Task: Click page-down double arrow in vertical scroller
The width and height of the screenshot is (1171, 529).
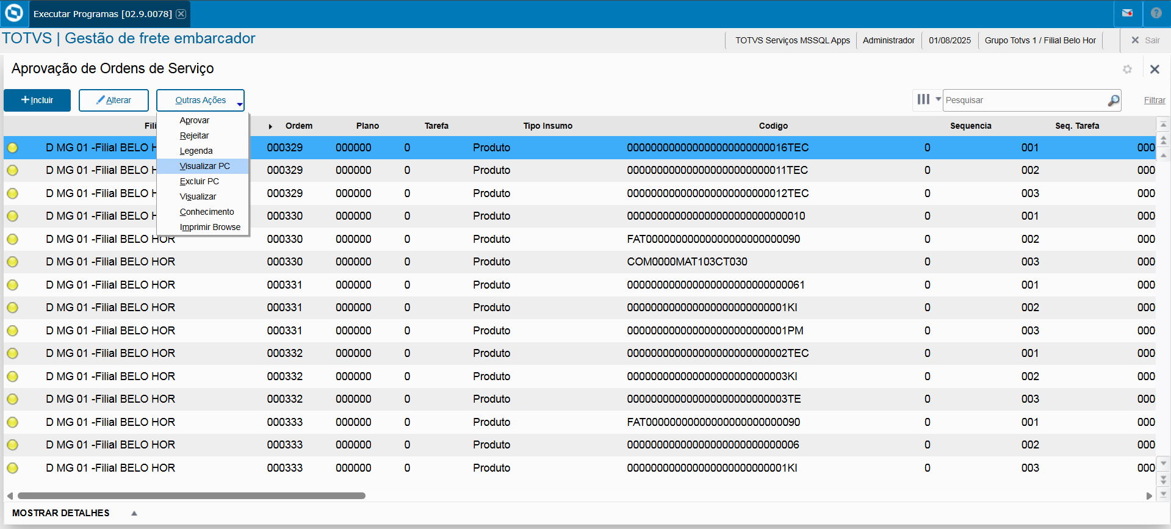Action: tap(1164, 480)
